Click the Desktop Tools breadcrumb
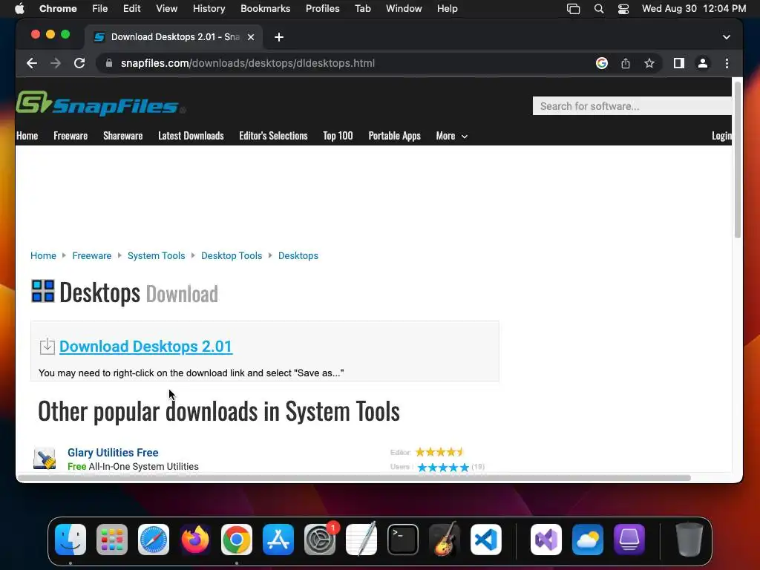Image resolution: width=760 pixels, height=570 pixels. click(232, 255)
